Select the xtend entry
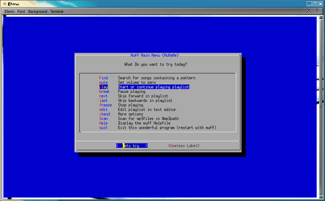This screenshot has width=325, height=201. 104,114
